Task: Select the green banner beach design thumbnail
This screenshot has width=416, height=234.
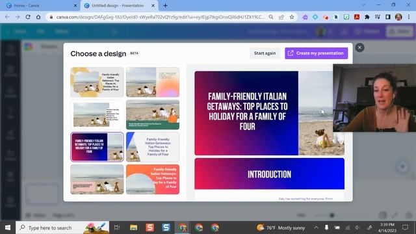Action: [x=153, y=114]
